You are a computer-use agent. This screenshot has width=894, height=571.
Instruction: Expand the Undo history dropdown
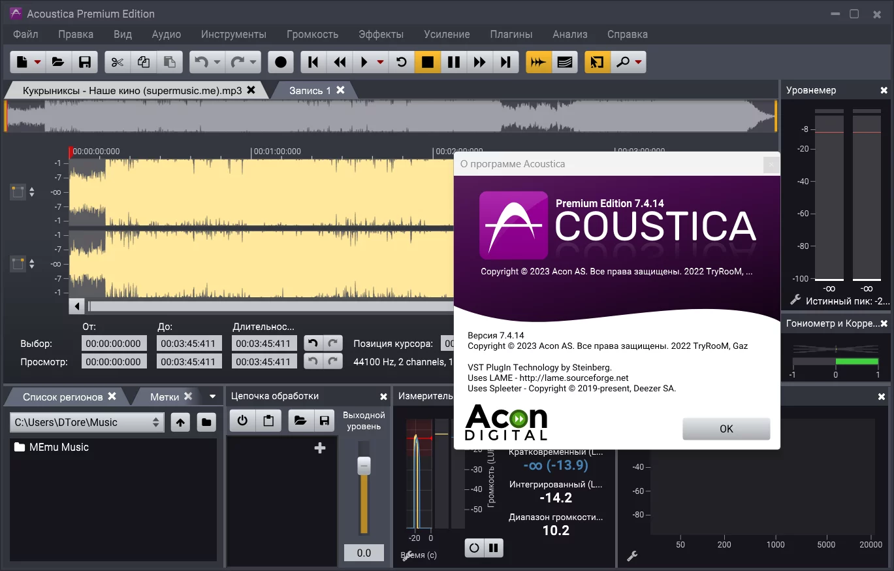point(217,62)
